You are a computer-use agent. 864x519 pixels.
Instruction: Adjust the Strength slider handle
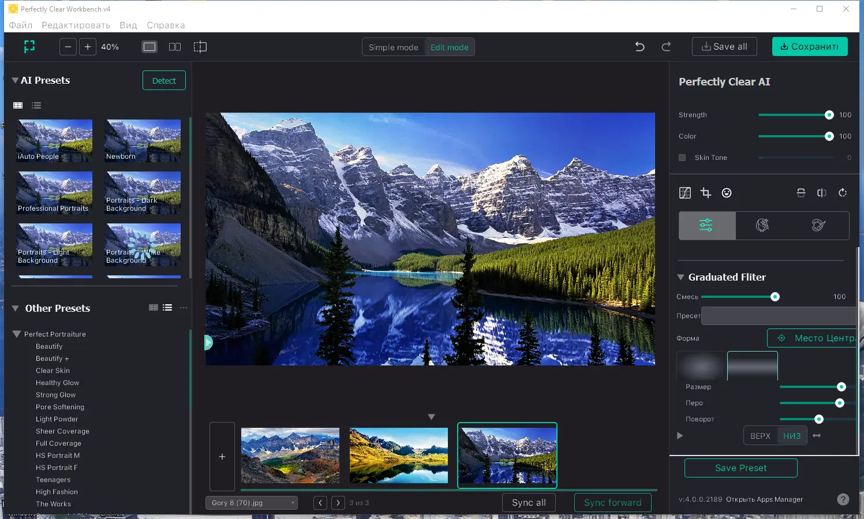click(829, 115)
